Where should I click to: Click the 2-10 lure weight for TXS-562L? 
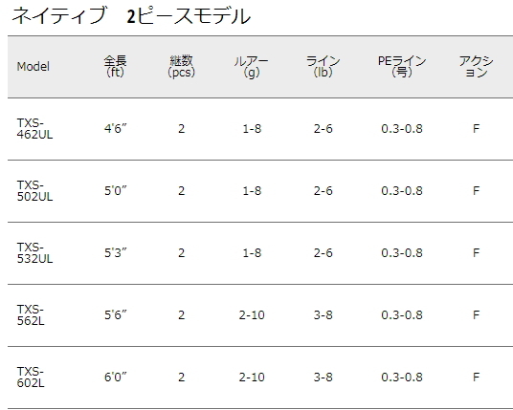coord(252,315)
